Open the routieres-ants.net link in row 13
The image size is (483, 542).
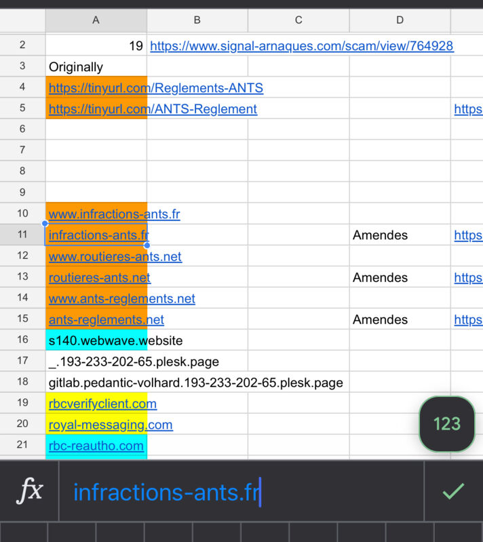click(x=100, y=278)
